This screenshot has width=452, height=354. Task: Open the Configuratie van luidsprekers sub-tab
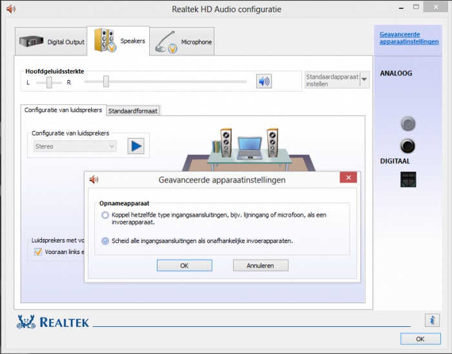[63, 110]
